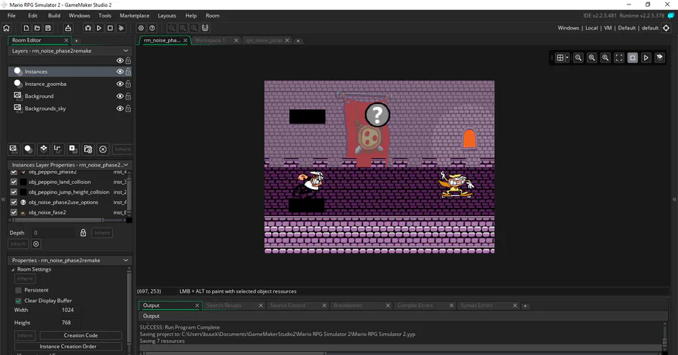Switch to the spr_noise_jump tab
This screenshot has width=678, height=355.
pyautogui.click(x=264, y=40)
